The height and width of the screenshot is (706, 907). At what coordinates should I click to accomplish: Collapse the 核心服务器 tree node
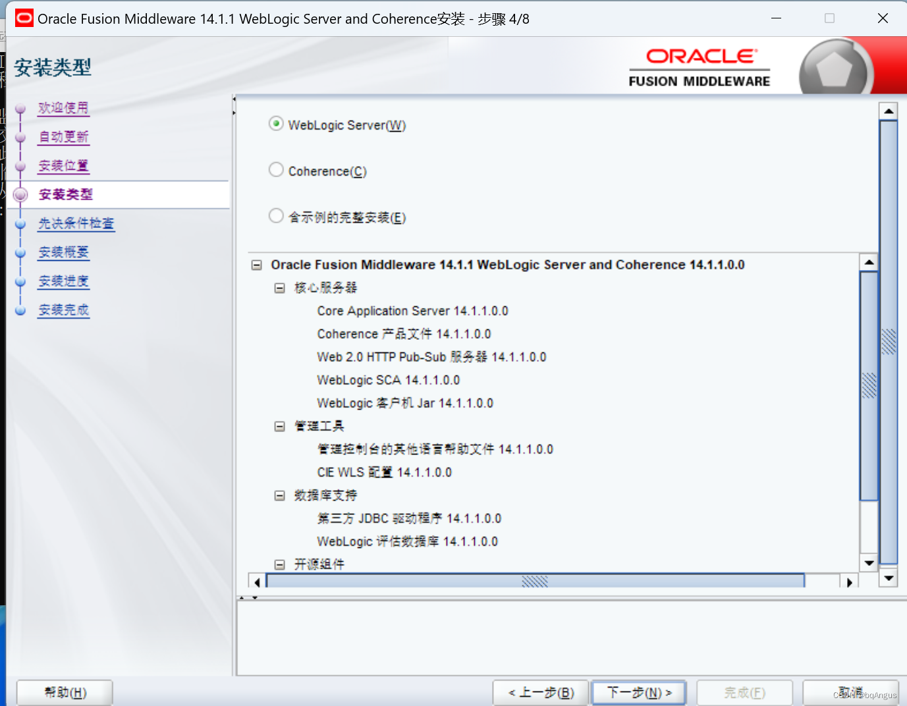(279, 288)
